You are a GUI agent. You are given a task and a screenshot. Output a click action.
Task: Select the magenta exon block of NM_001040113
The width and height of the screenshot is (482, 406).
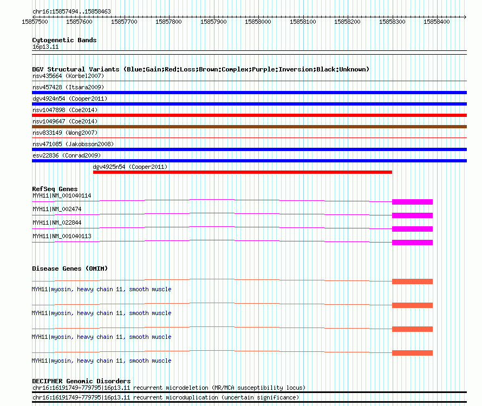412,243
